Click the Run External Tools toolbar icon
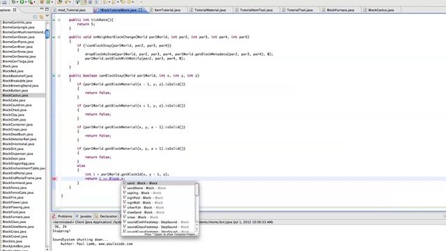 (30, 1)
